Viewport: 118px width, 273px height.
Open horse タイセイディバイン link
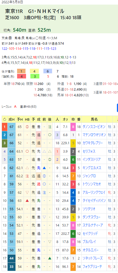[94, 200]
